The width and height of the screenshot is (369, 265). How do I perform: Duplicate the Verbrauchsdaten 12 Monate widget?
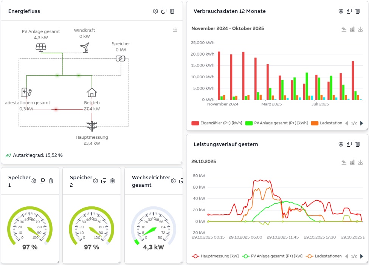click(x=349, y=11)
